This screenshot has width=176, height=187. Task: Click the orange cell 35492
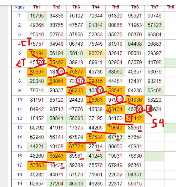point(56,62)
